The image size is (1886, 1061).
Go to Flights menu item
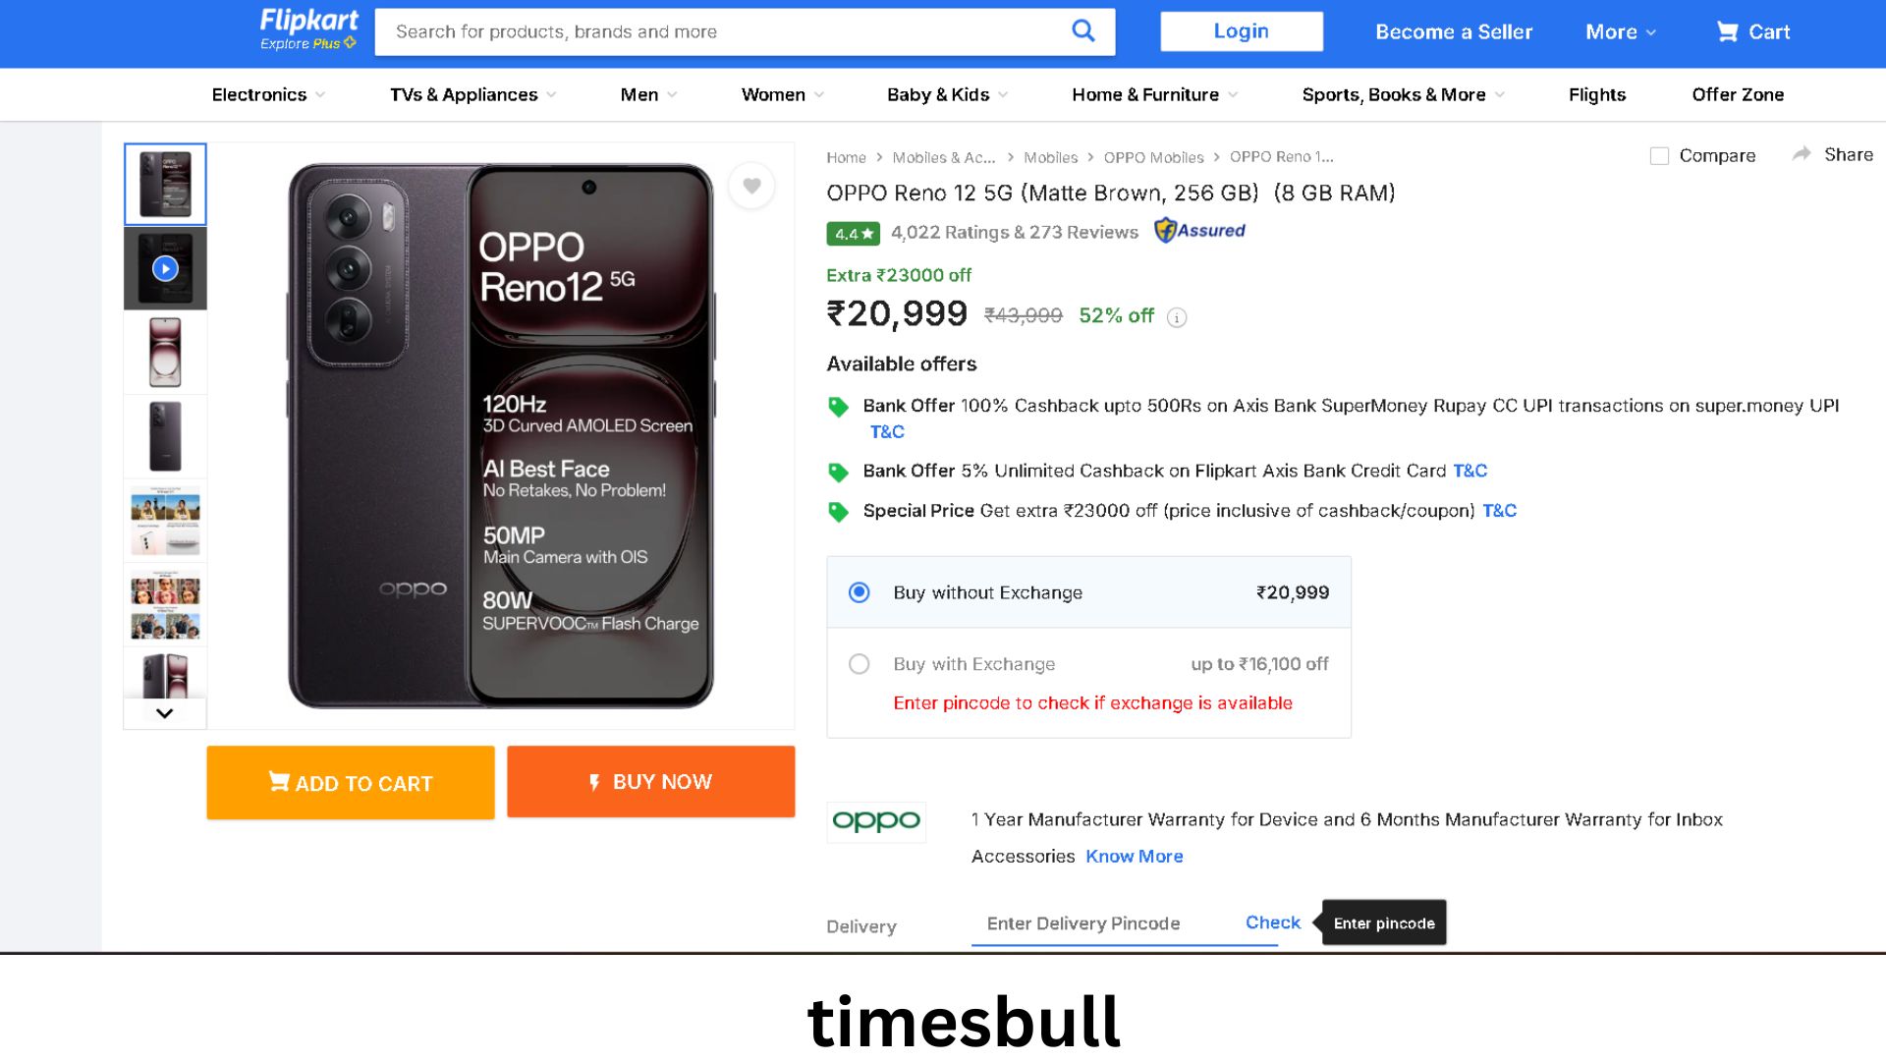[1597, 94]
